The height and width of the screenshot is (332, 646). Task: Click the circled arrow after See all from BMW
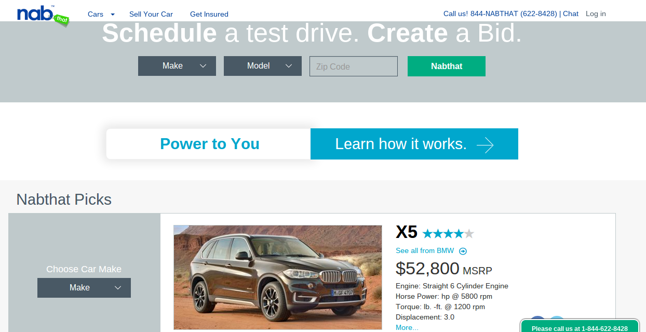[463, 251]
